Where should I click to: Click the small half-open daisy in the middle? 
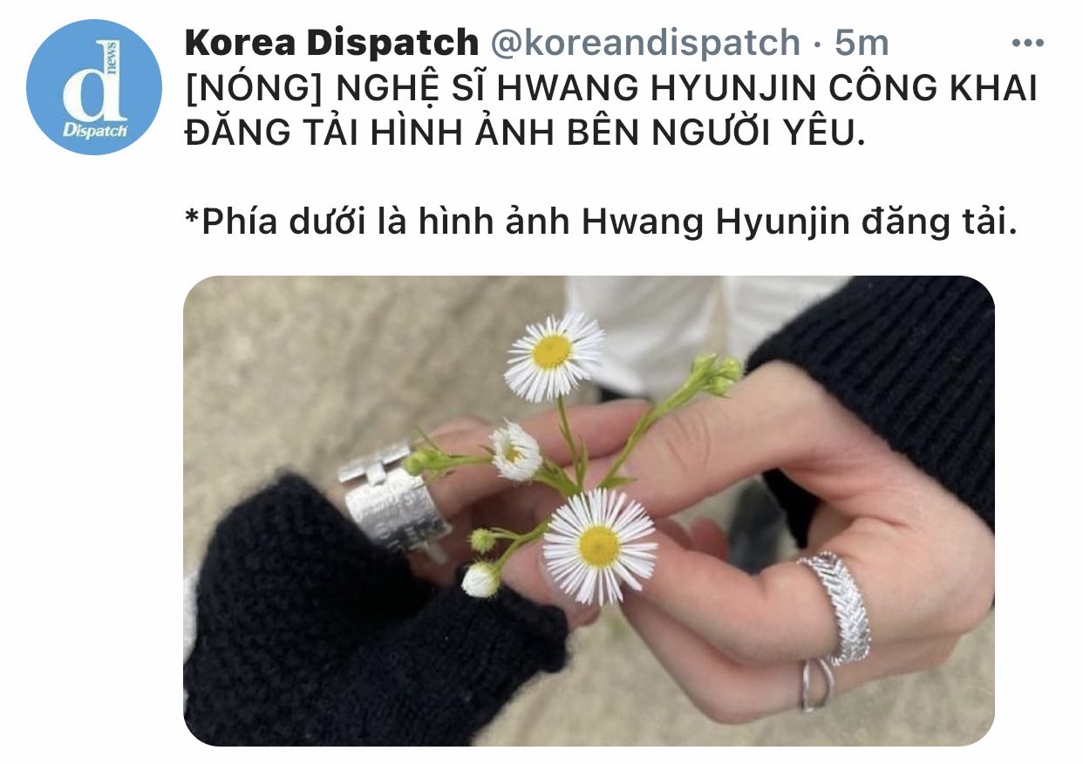click(x=515, y=452)
